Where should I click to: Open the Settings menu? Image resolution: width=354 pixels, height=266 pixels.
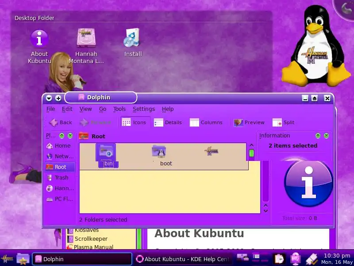coord(143,109)
